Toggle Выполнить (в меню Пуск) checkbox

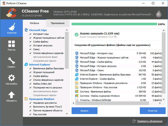30,107
